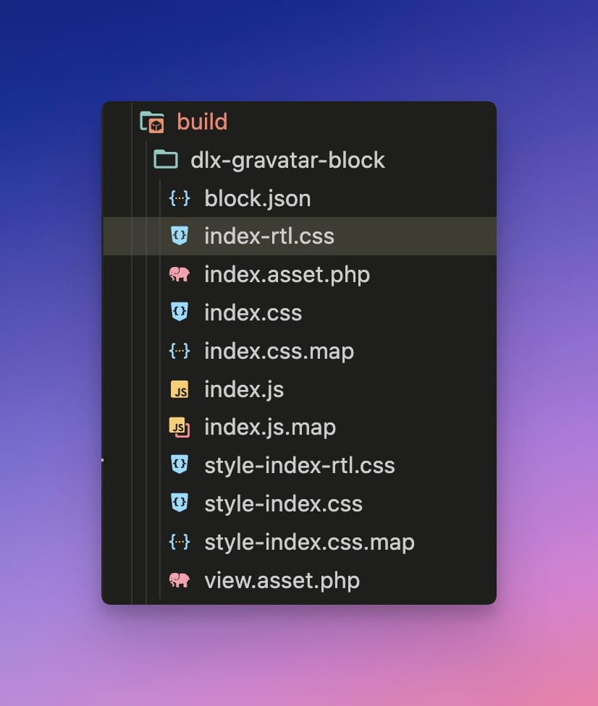Click the PHP elephant icon beside index.asset.php

click(x=179, y=274)
